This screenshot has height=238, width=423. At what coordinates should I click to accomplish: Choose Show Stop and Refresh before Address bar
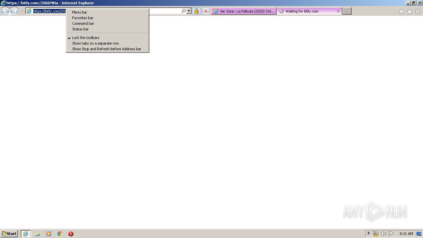tap(107, 49)
